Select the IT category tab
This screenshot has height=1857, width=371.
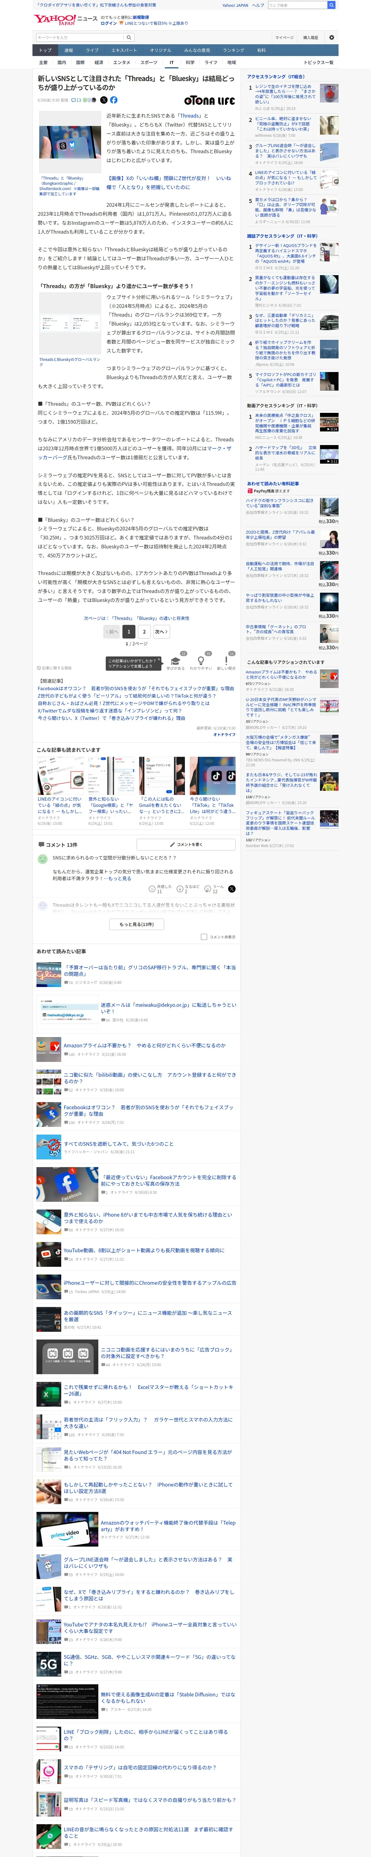point(172,63)
